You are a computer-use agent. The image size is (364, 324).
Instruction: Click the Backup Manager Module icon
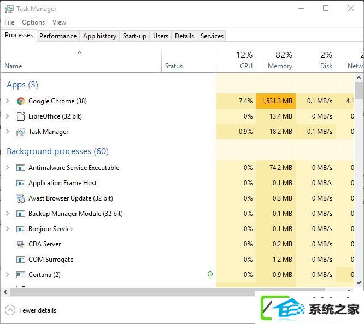point(21,214)
